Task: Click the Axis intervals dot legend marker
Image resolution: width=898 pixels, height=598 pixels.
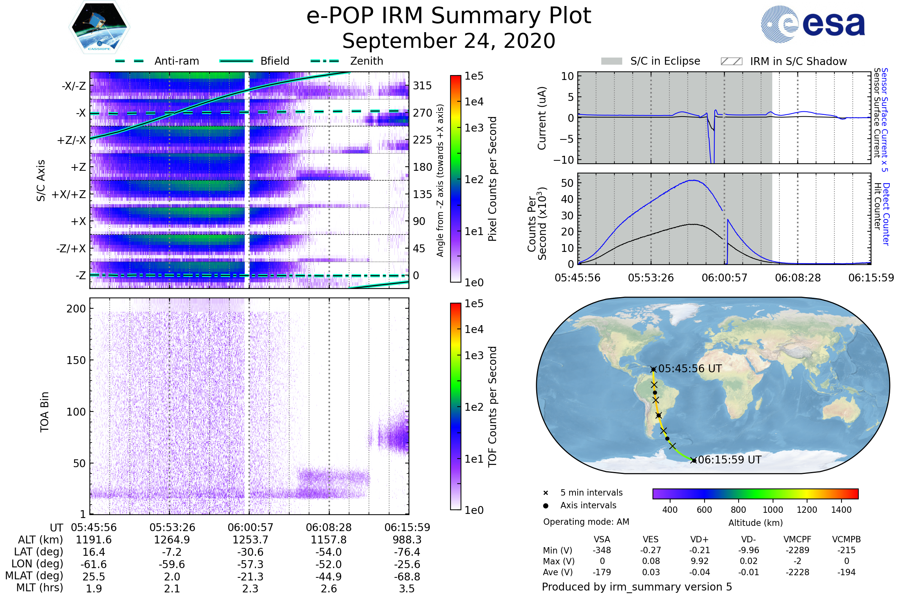Action: tap(546, 506)
